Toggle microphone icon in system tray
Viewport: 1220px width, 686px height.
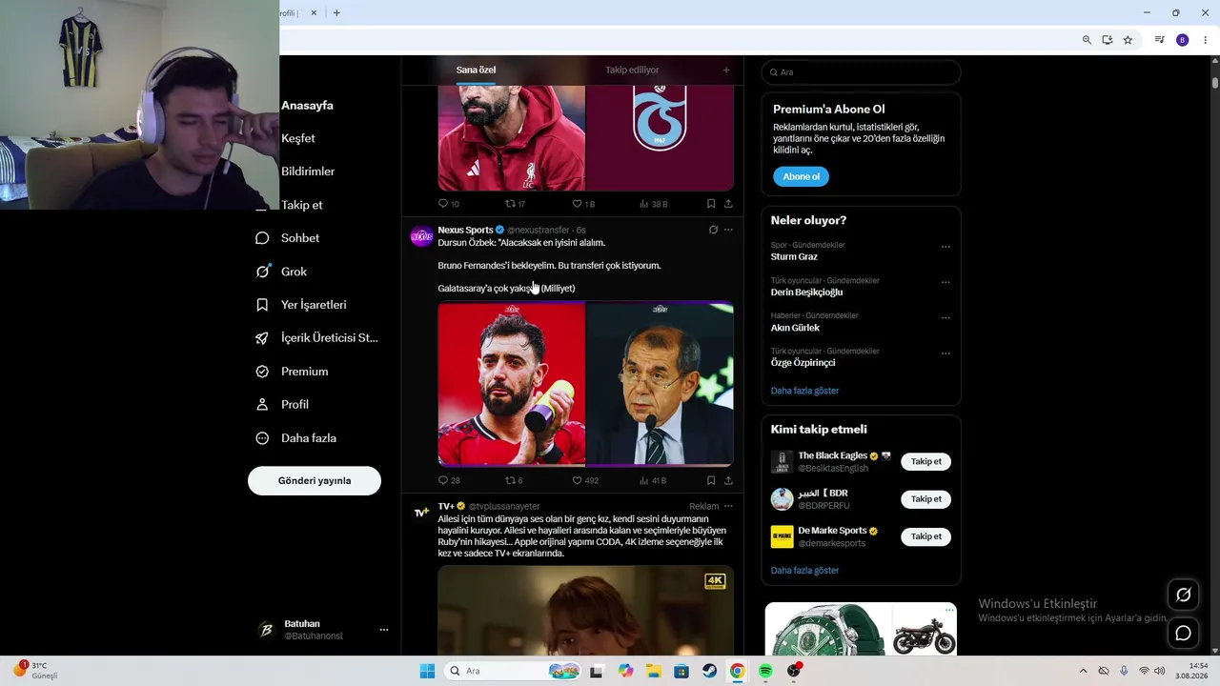coord(1124,671)
